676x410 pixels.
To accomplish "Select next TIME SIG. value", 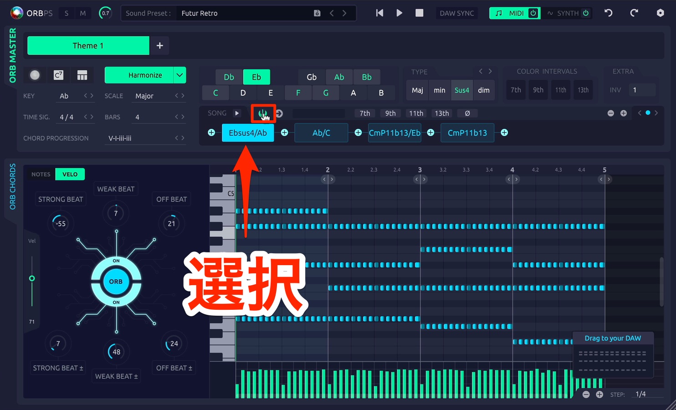I will pyautogui.click(x=92, y=117).
